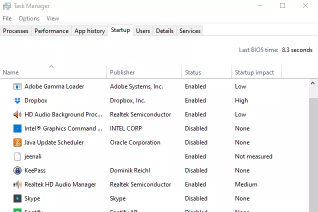Click the Java Update Scheduler icon
Screen dimensions: 318x212
tap(17, 142)
